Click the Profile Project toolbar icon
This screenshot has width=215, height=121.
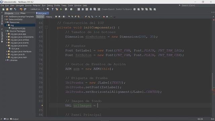(71, 9)
